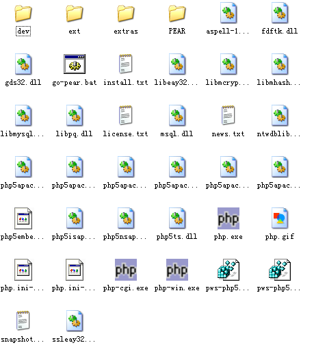Select the php.exe icon
This screenshot has width=314, height=356.
click(x=228, y=218)
